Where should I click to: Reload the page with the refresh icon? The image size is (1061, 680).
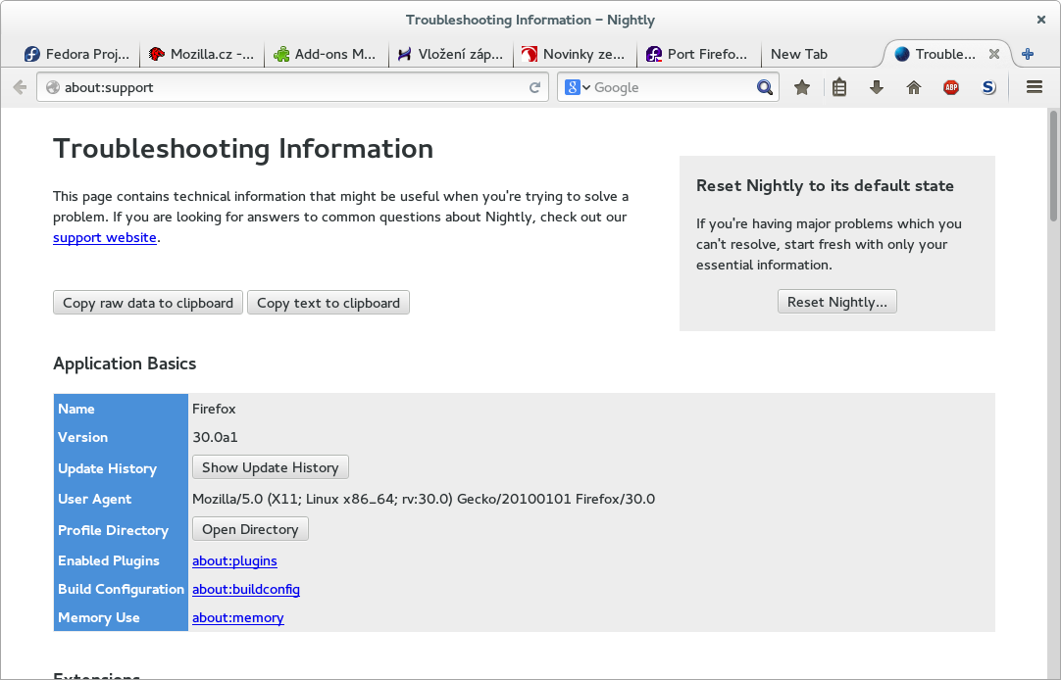[534, 87]
